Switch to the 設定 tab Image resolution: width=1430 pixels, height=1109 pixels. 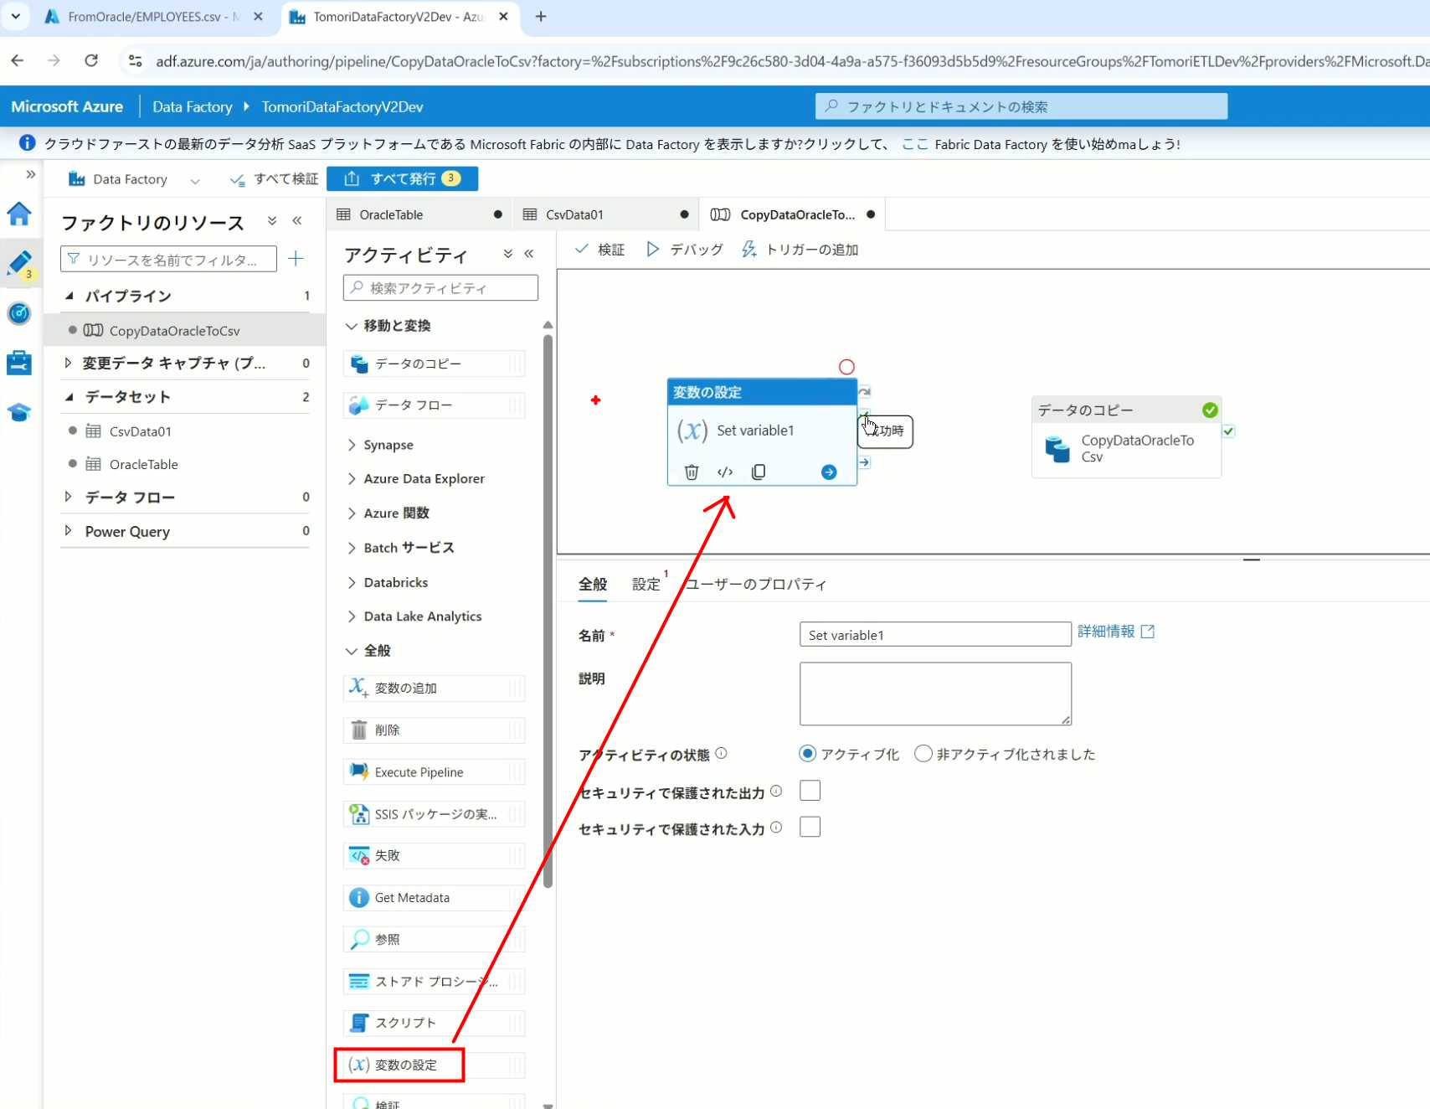pyautogui.click(x=646, y=584)
